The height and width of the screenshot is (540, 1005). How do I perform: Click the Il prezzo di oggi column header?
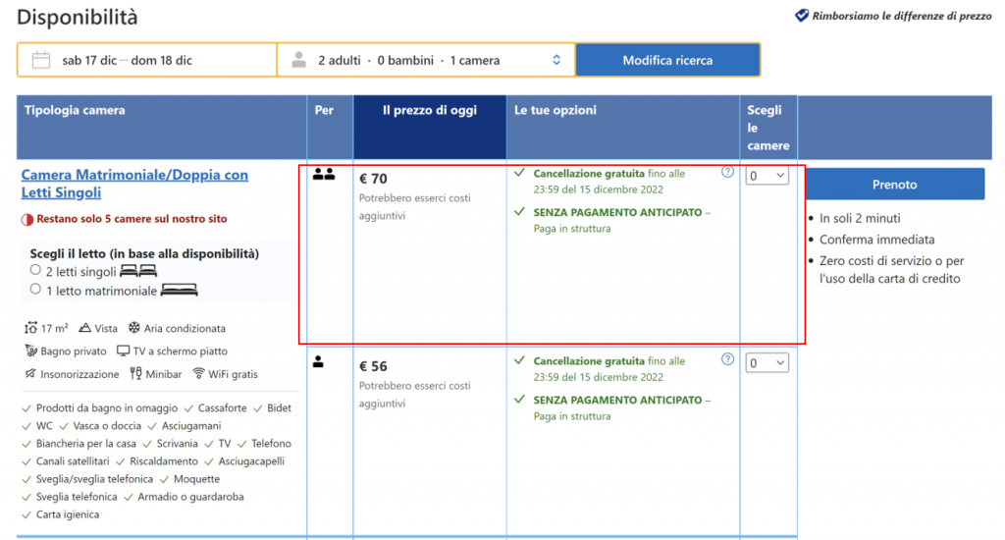pos(430,111)
